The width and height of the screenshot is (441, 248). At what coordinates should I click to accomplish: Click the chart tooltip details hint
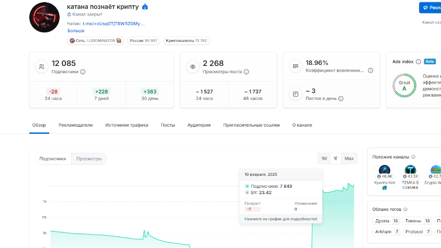[x=281, y=219]
